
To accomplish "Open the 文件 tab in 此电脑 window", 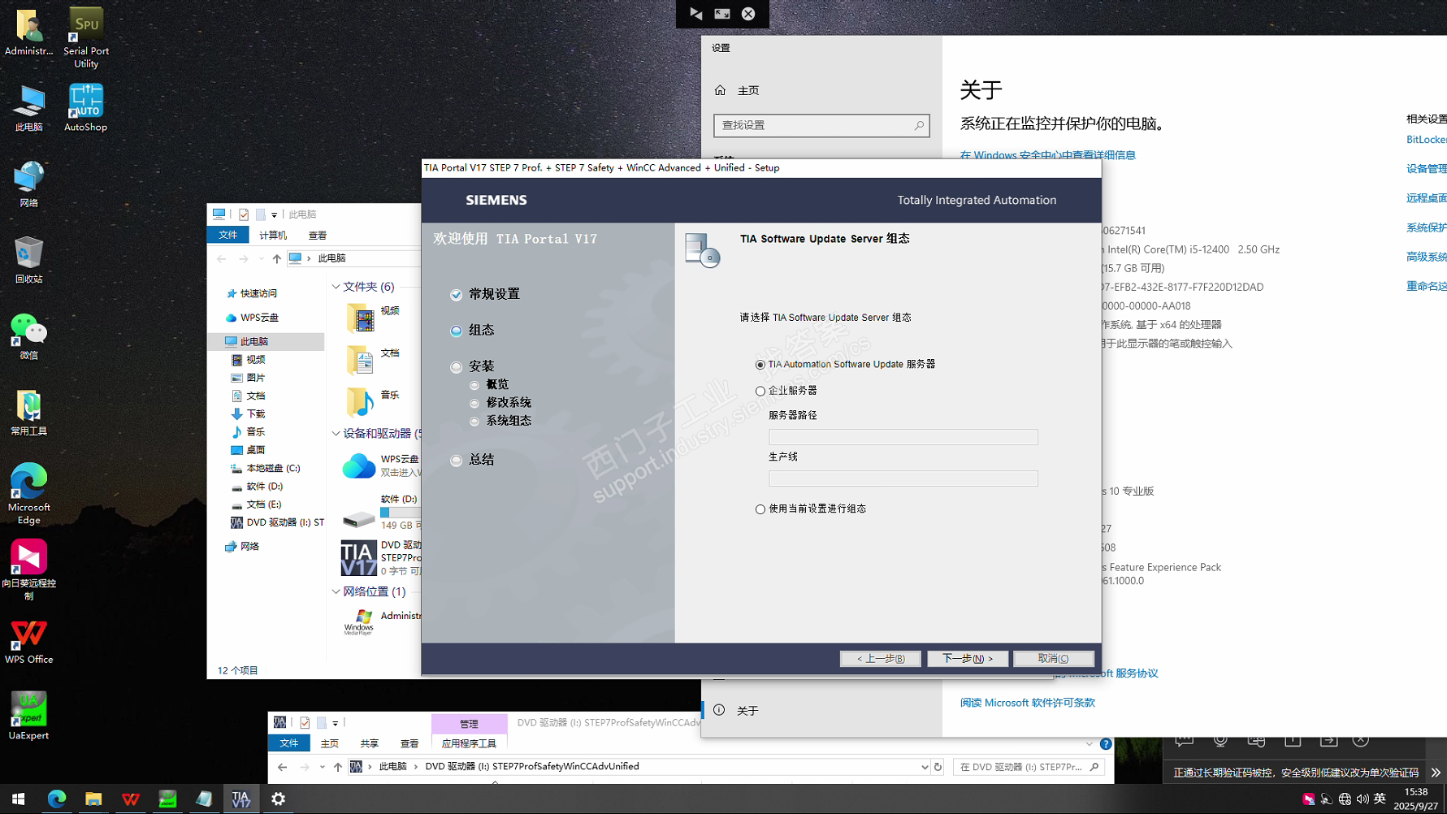I will (227, 236).
